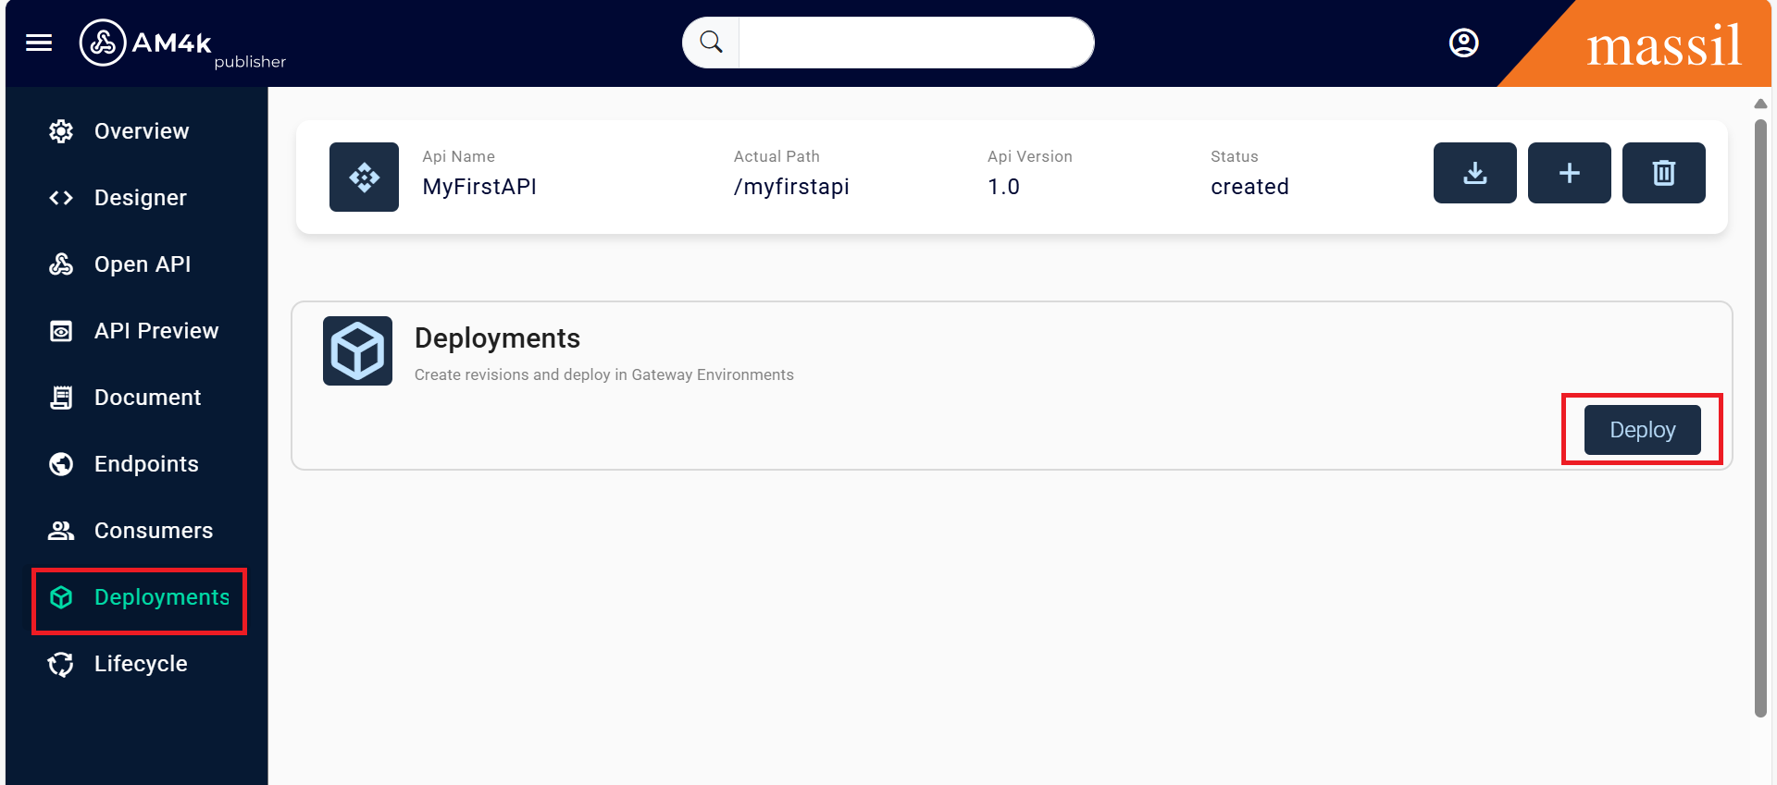The width and height of the screenshot is (1777, 785).
Task: Click the download API icon button
Action: click(x=1474, y=173)
